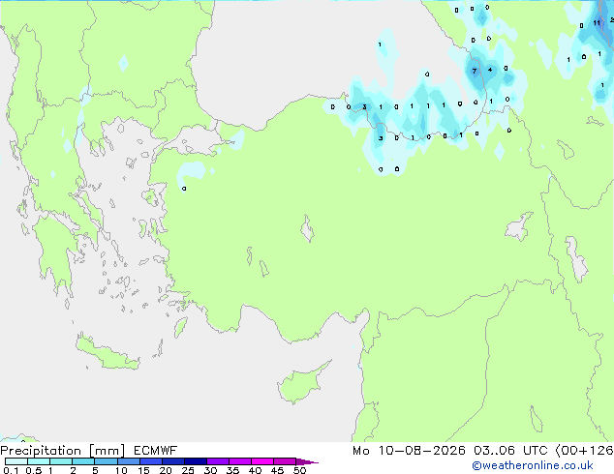Click the 'Precipitation [mm]' title text

tap(63, 451)
